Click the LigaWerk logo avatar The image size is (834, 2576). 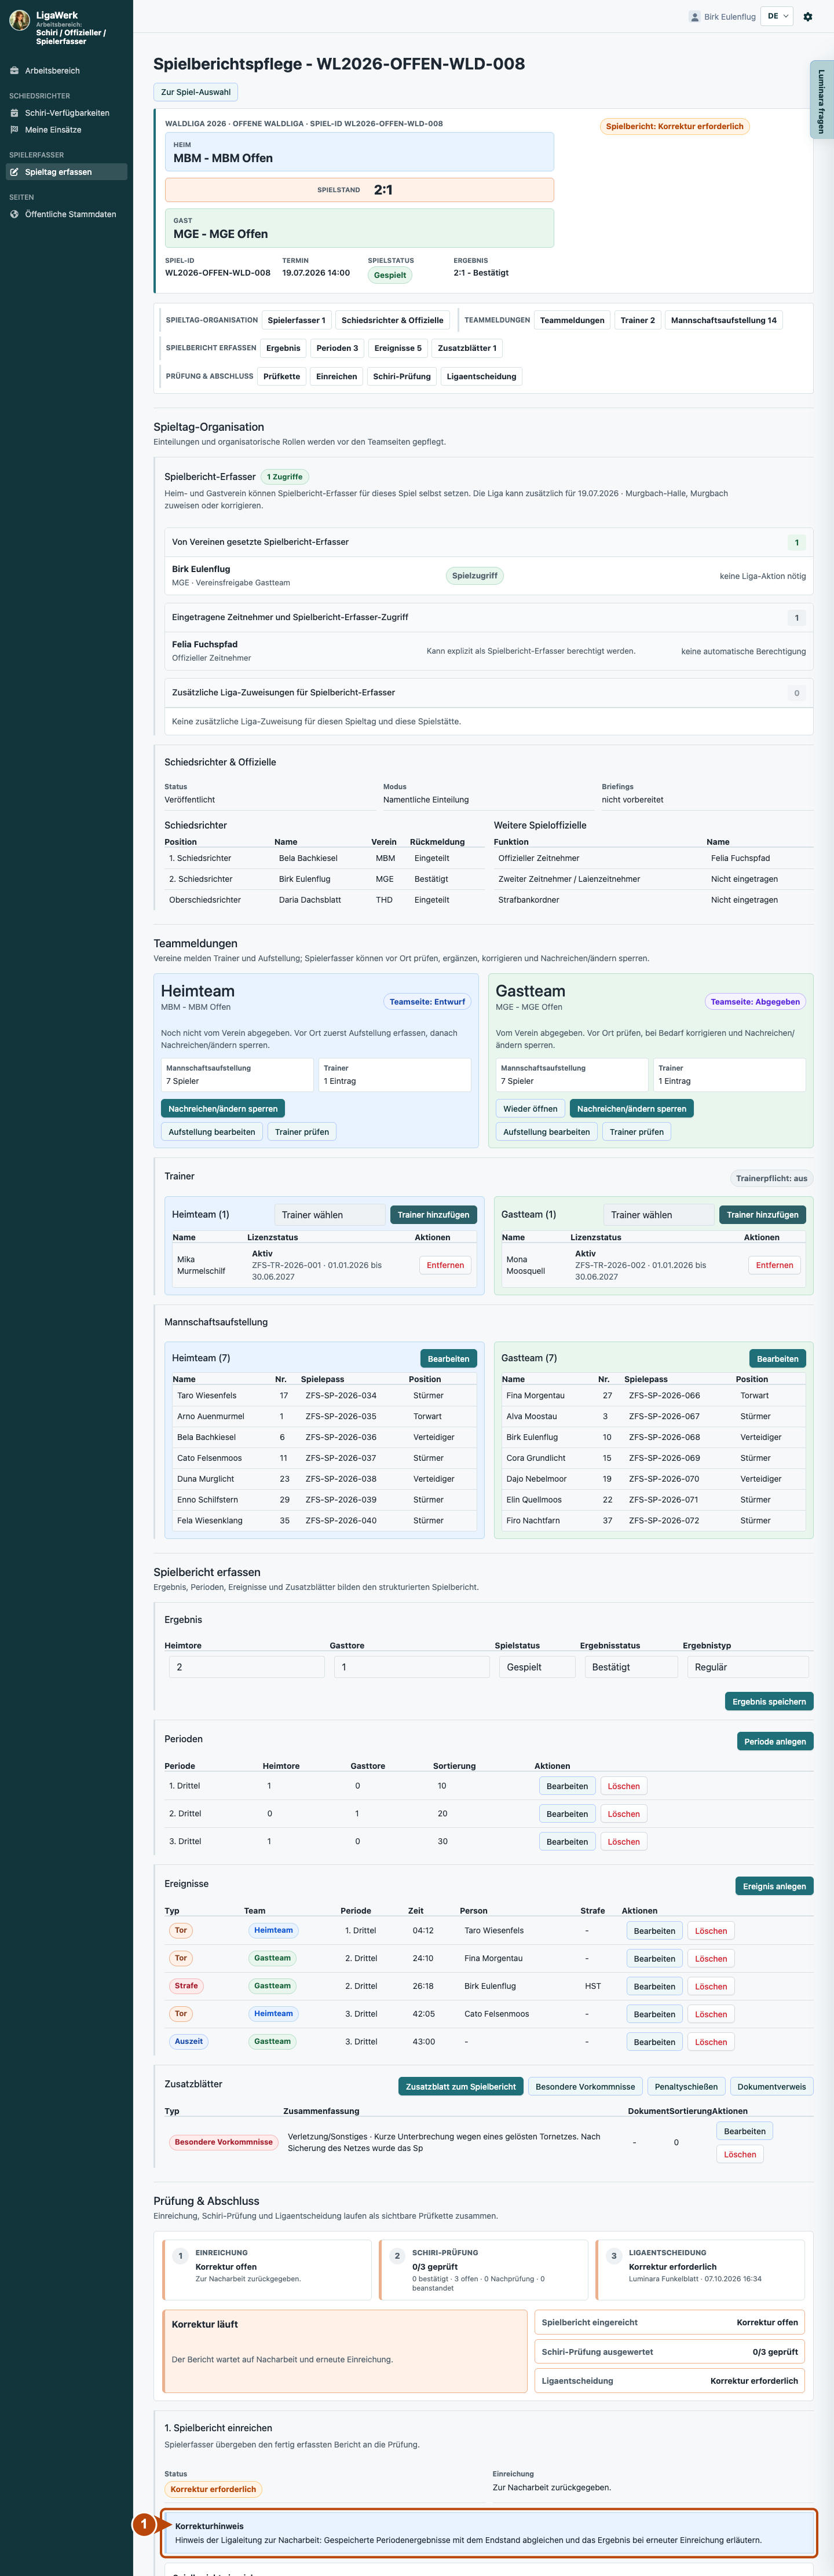tap(19, 21)
